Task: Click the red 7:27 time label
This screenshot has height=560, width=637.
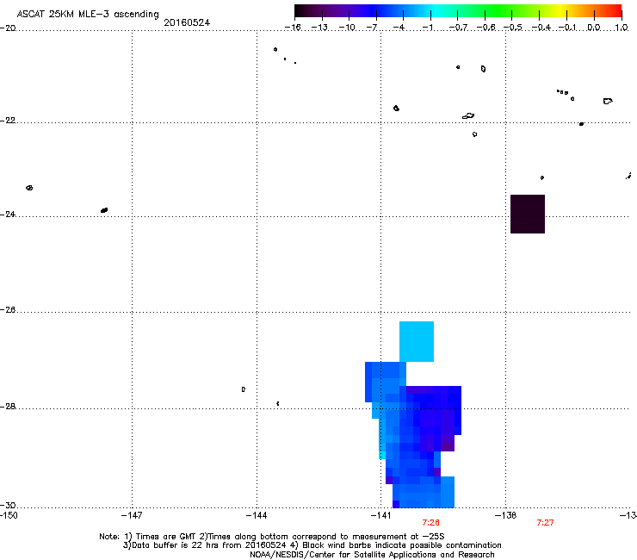Action: pyautogui.click(x=545, y=523)
